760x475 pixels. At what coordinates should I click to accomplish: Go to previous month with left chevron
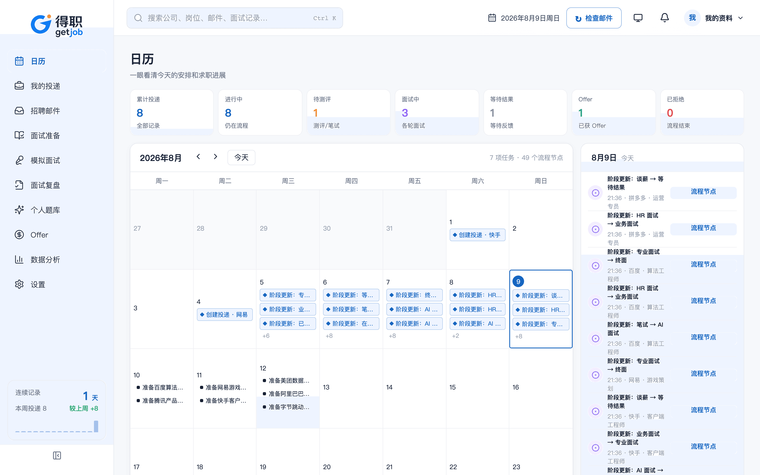point(198,157)
